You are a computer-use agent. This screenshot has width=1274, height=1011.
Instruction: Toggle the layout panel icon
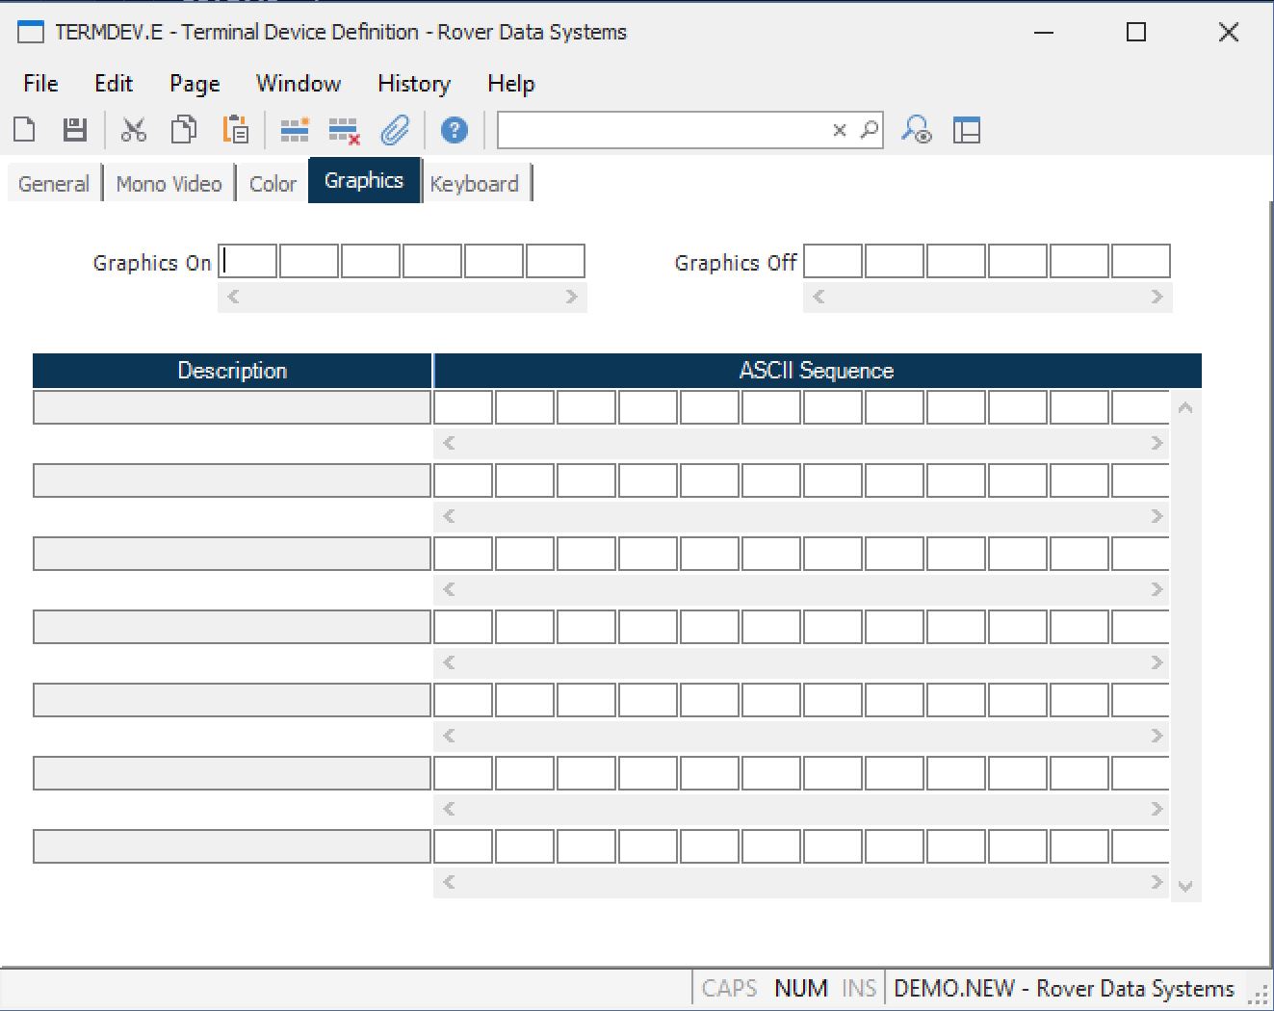[966, 129]
